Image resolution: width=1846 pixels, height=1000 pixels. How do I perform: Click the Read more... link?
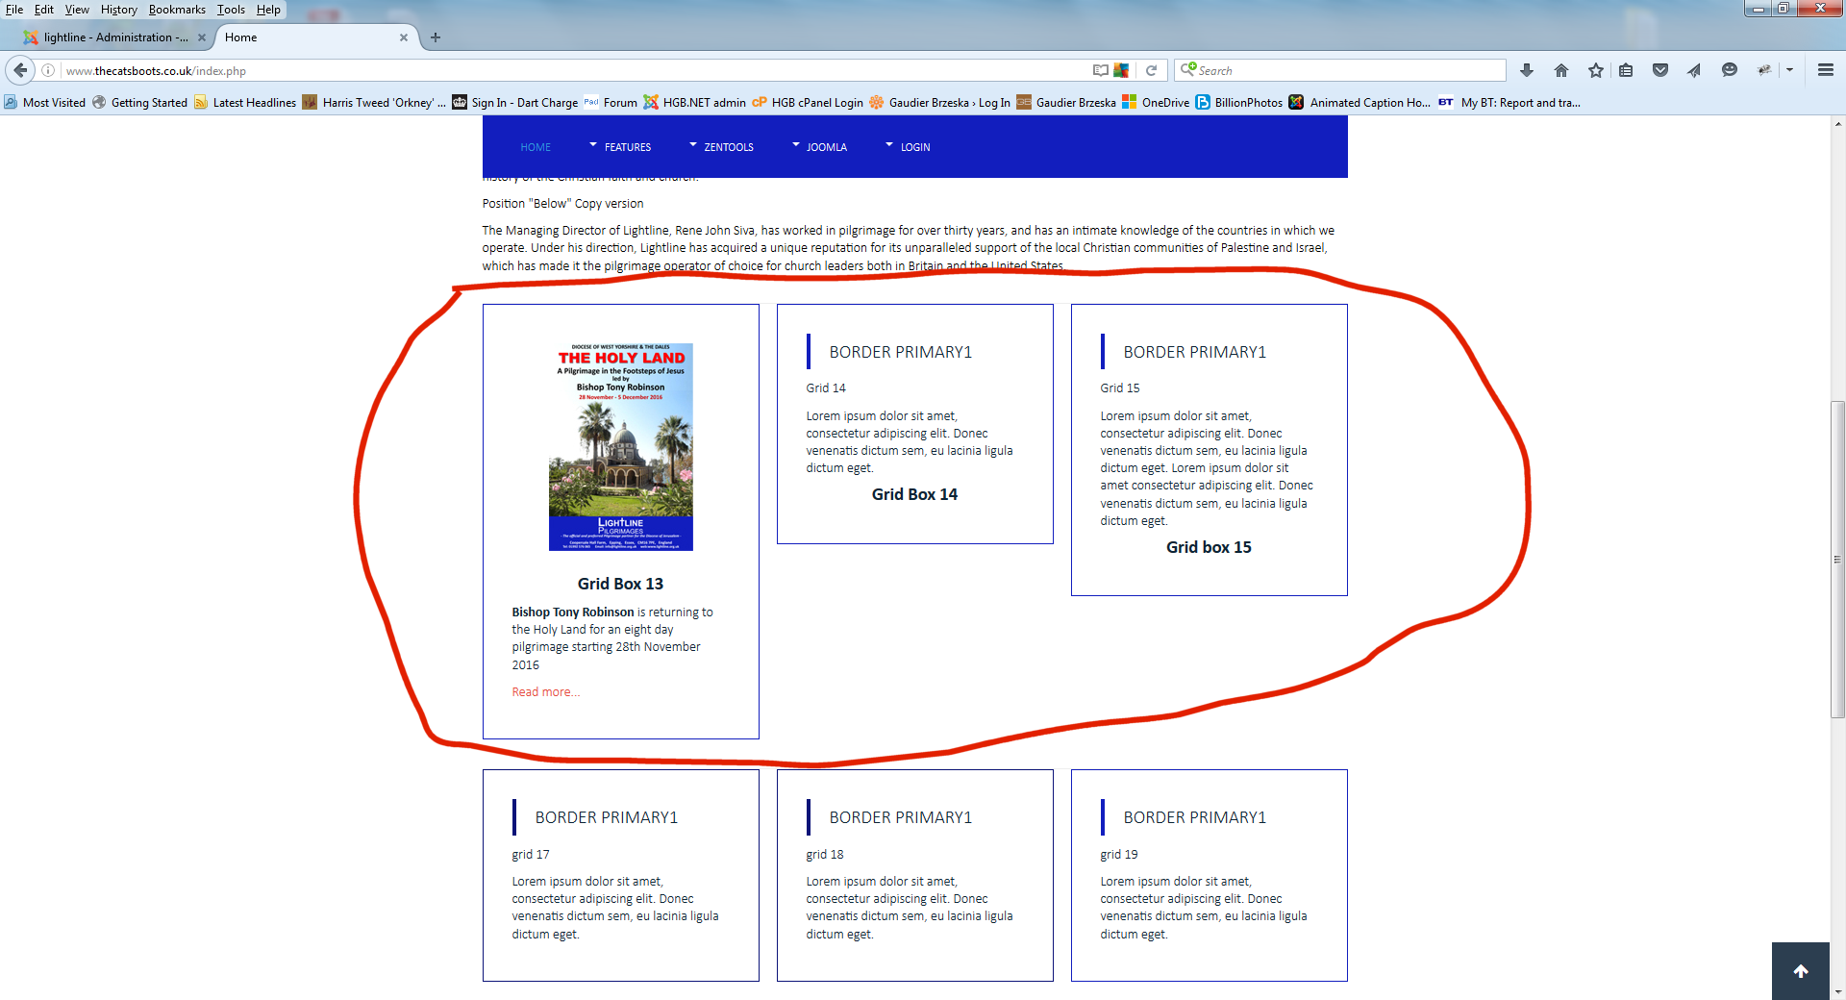click(545, 692)
